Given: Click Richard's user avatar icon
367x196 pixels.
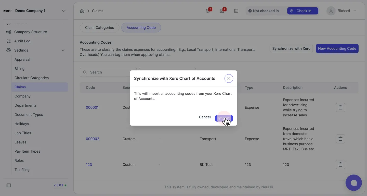Looking at the screenshot, I should 331,11.
